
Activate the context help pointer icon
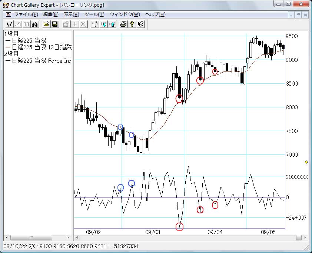tap(140, 24)
